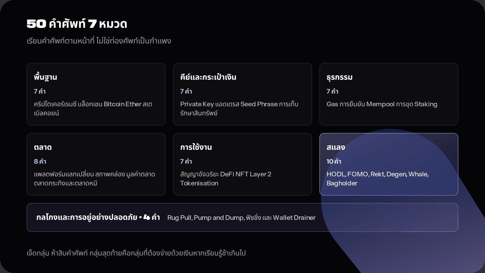This screenshot has height=273, width=485.
Task: Click the "การใช้งาน" card heading
Action: click(x=196, y=147)
